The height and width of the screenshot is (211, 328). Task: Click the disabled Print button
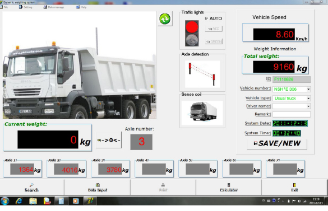(x=163, y=187)
